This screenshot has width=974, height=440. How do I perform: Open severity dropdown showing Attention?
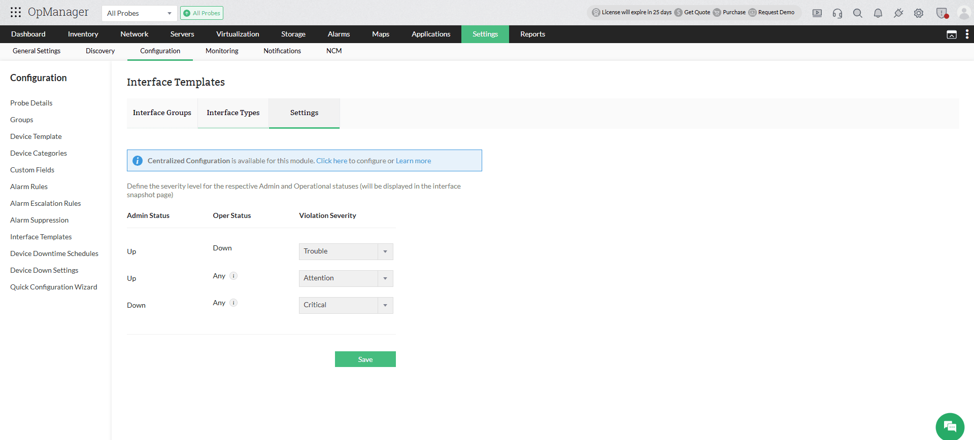pyautogui.click(x=346, y=278)
